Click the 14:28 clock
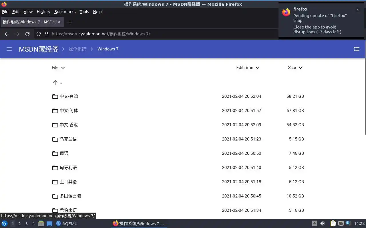The height and width of the screenshot is (228, 366). pos(359,223)
